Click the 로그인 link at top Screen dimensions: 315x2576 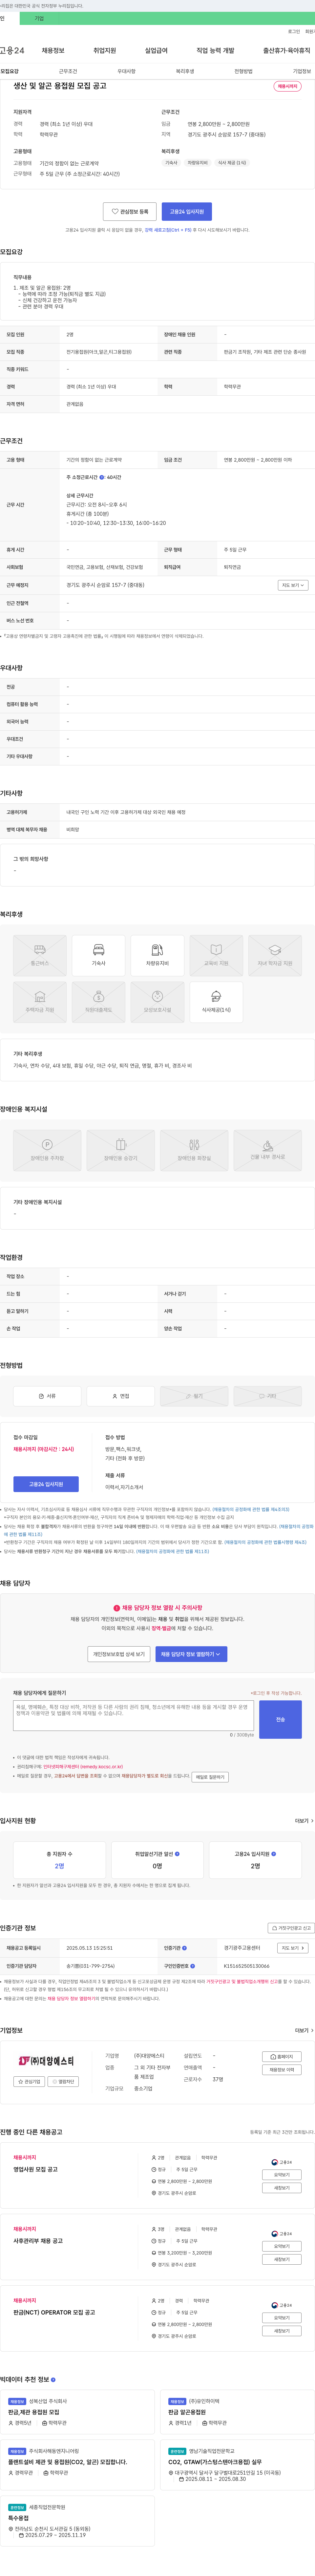[x=294, y=31]
